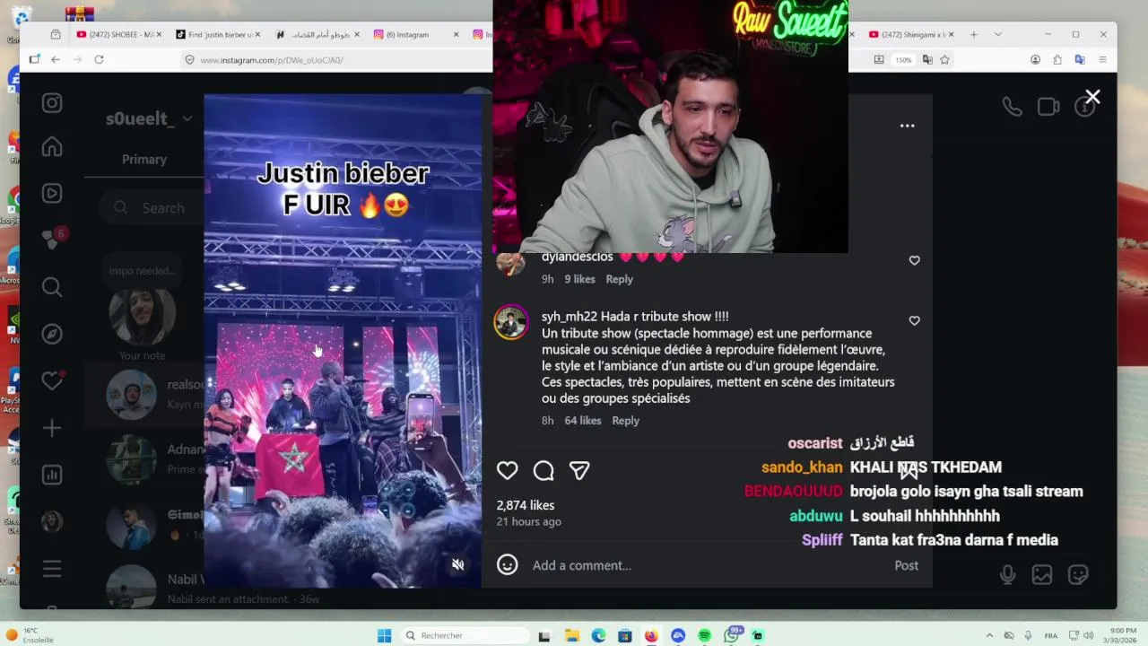Record a voice message with microphone icon
The width and height of the screenshot is (1148, 646).
coord(1008,574)
